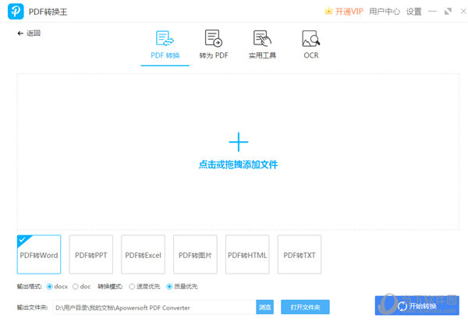The image size is (468, 325).
Task: Minimize the PDF转换王 window
Action: [432, 12]
